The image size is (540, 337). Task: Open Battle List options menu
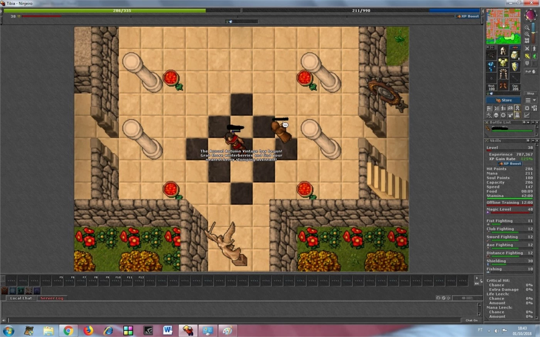(x=524, y=122)
